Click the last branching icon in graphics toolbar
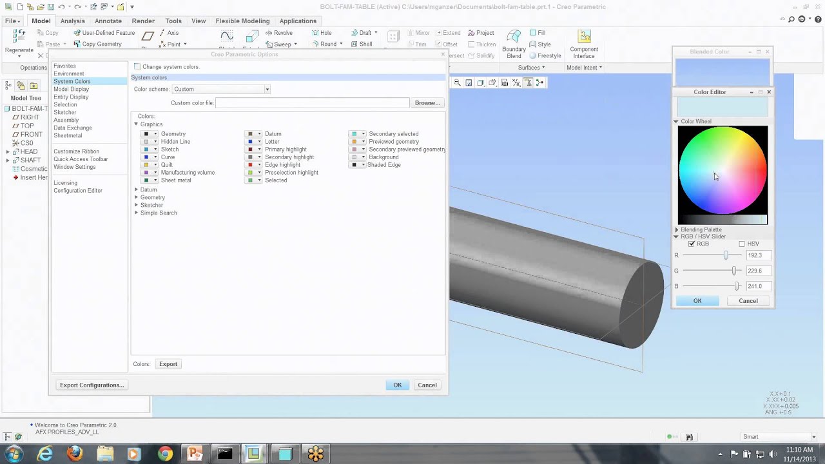 [540, 82]
